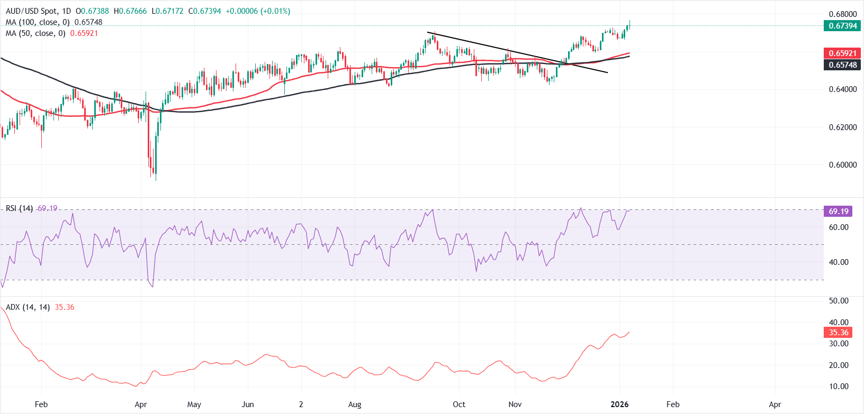Click the 60.00 RSI axis label
This screenshot has width=864, height=414.
(838, 227)
